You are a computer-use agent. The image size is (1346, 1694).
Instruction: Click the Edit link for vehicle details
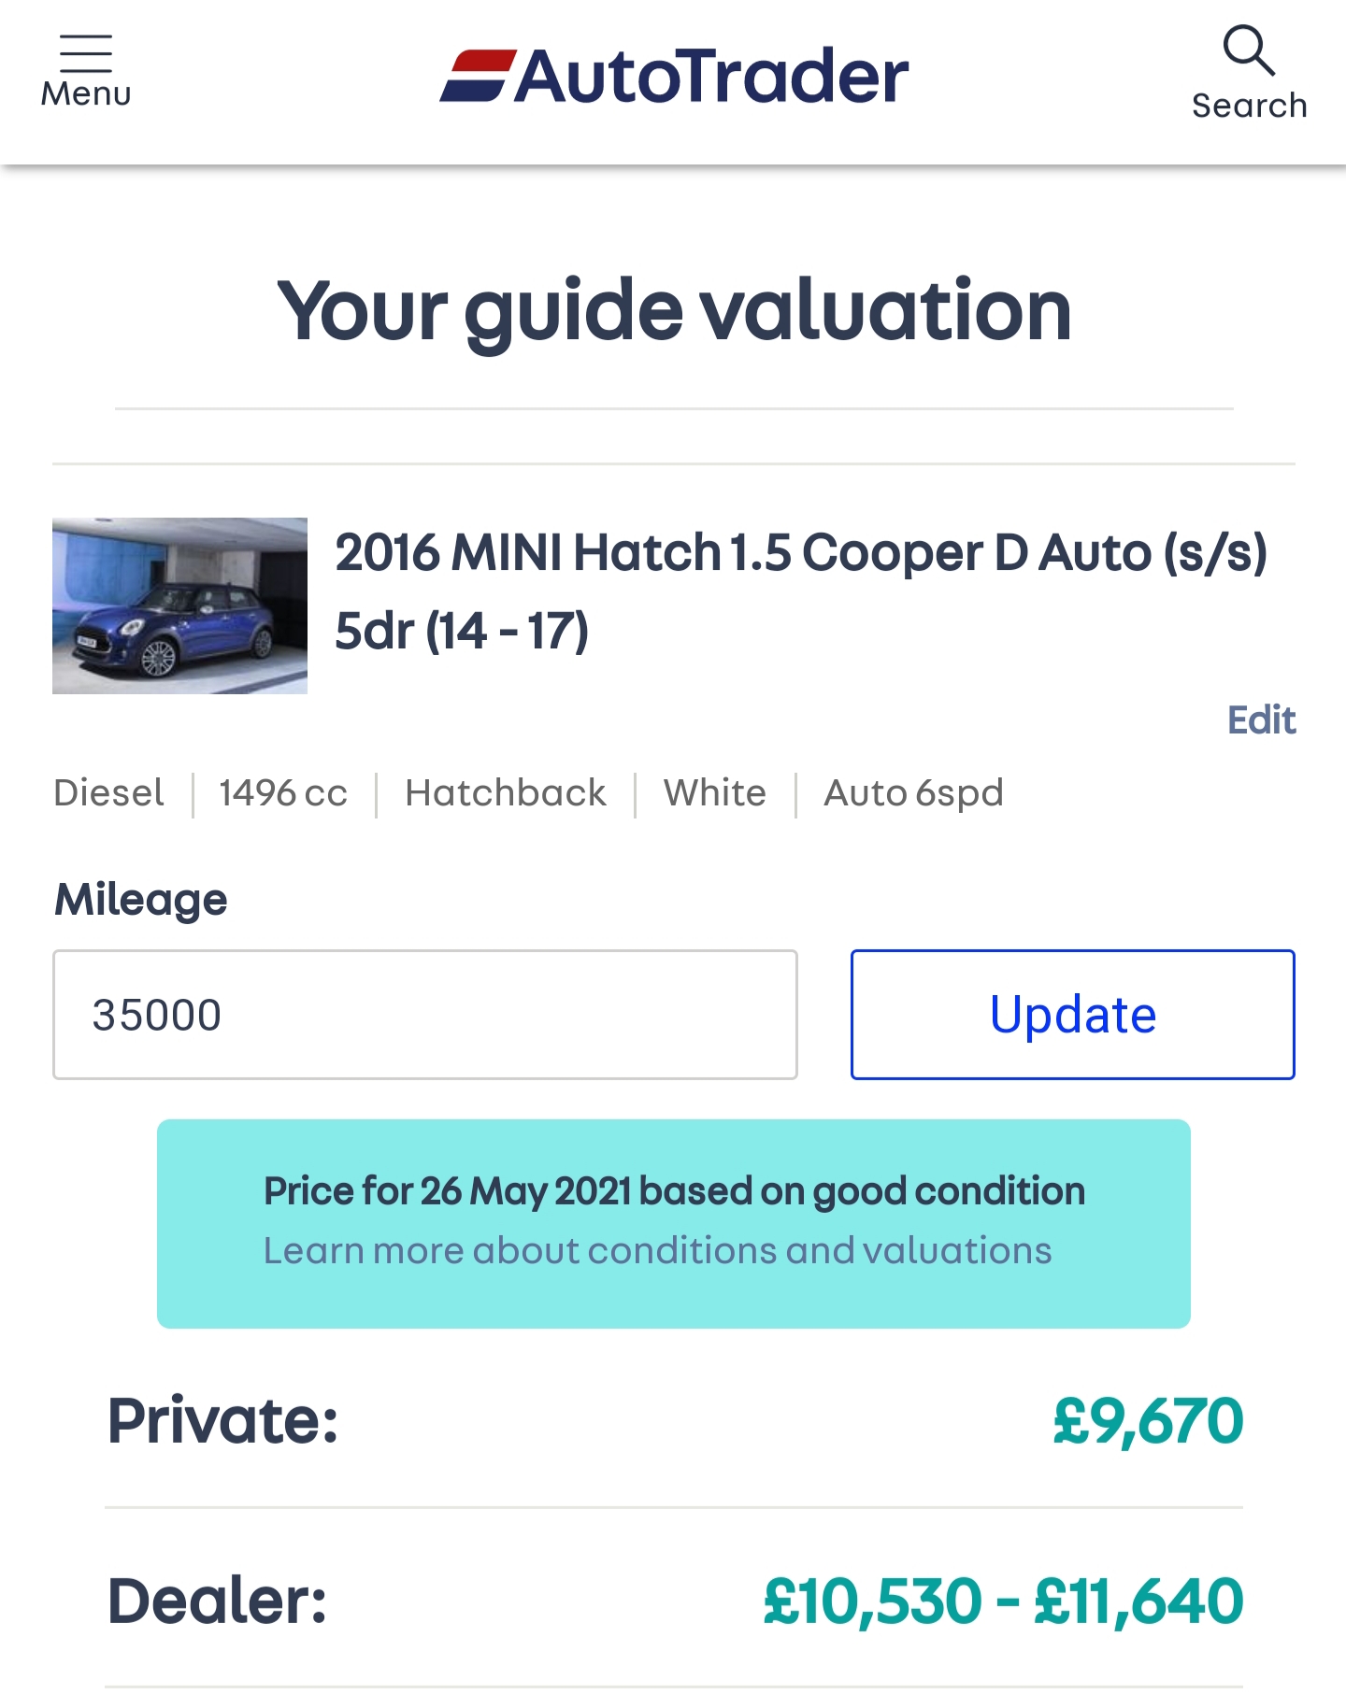tap(1261, 720)
